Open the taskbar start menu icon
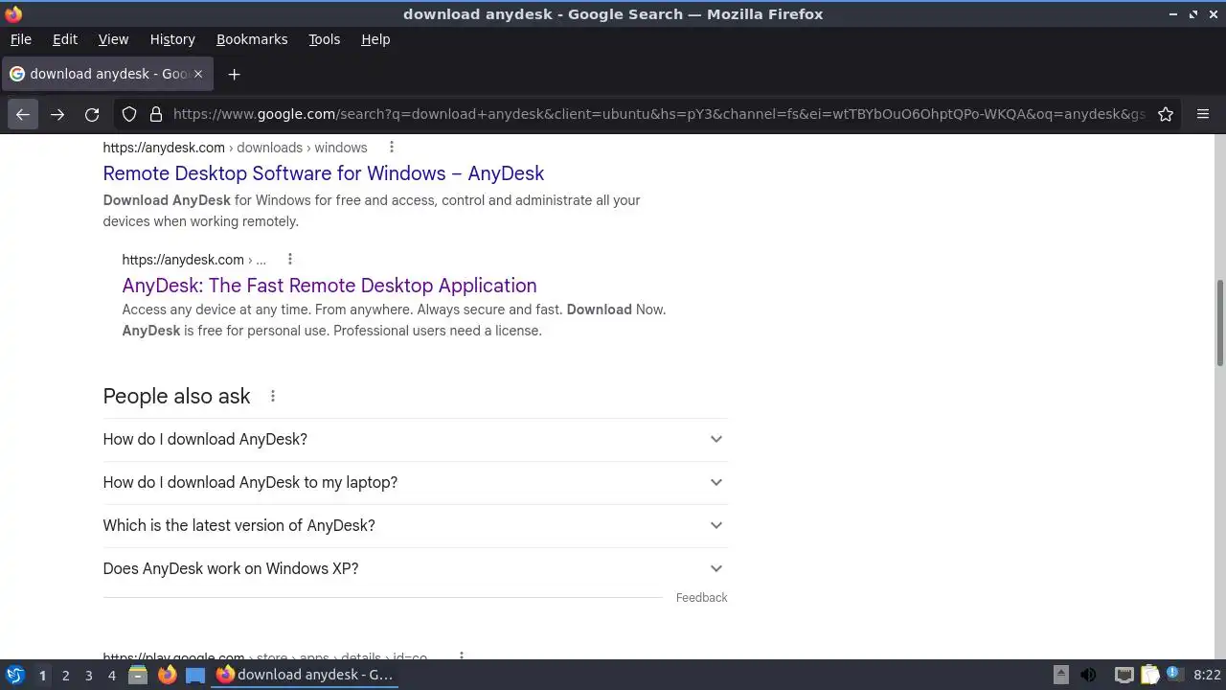Viewport: 1226px width, 690px height. pyautogui.click(x=15, y=675)
